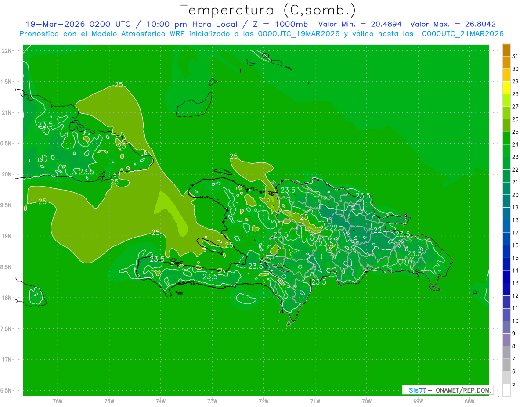Click the 76W longitude axis label
Screen dimensions: 527x407
58,401
